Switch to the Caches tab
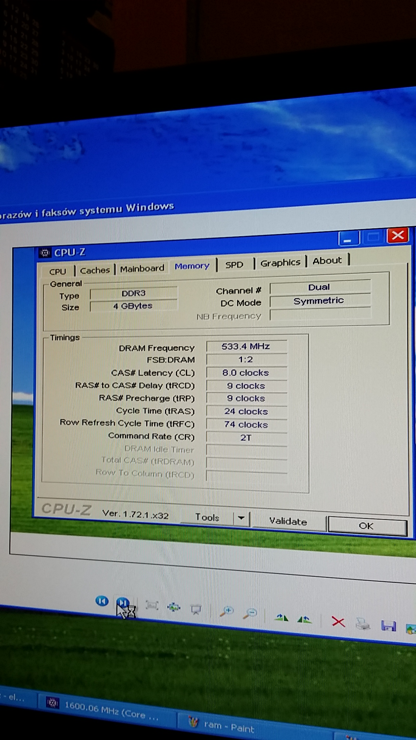The width and height of the screenshot is (416, 740). (95, 270)
